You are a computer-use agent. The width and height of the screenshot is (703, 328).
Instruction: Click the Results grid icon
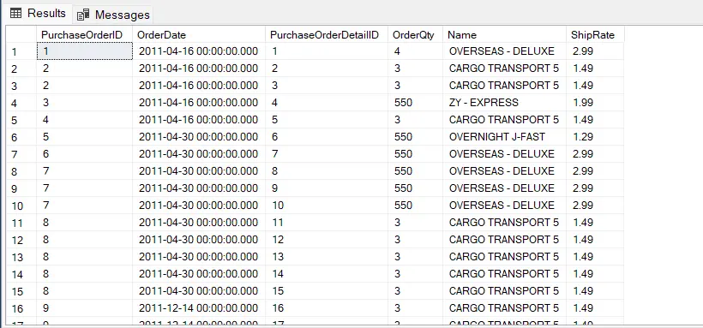click(15, 14)
